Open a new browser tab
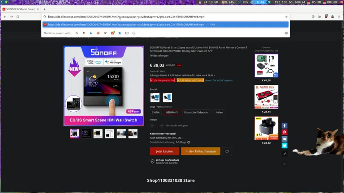Viewport: 344px width, 193px height. 44,9
